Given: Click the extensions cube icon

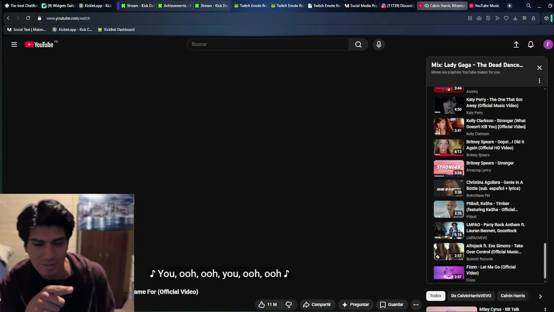Looking at the screenshot, I should pos(547,18).
